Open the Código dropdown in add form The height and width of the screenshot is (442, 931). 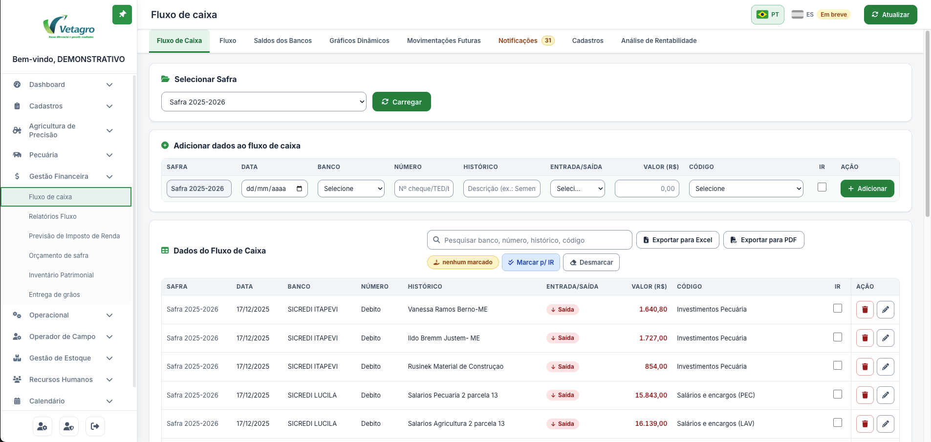746,189
